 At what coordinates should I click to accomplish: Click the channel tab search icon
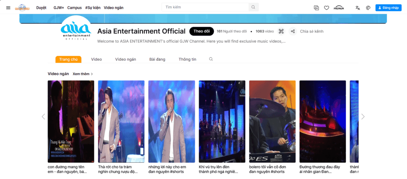click(x=211, y=59)
